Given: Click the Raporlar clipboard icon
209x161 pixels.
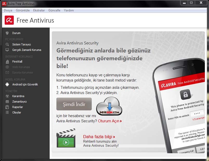Looking at the screenshot, I should coord(7,107).
